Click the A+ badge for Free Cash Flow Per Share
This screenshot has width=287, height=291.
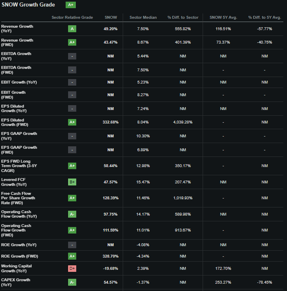[x=72, y=198]
